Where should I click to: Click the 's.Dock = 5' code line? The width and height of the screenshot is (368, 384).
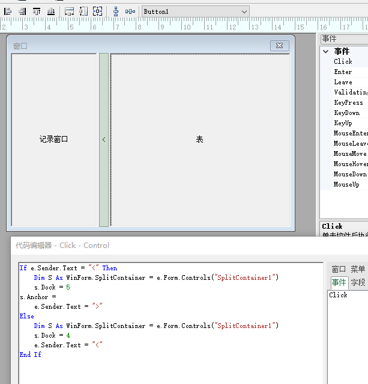[x=52, y=288]
